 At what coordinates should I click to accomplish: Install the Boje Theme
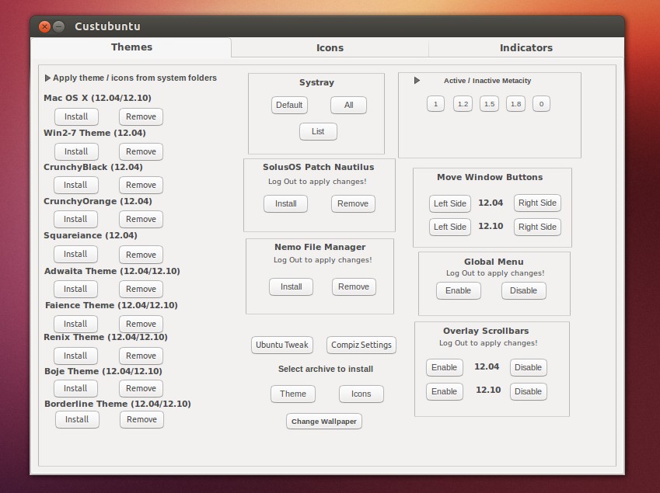point(75,388)
